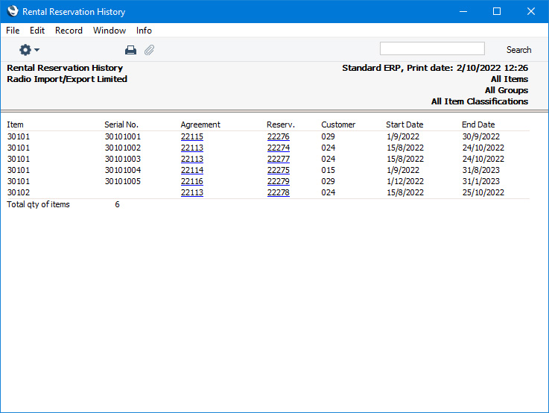Click the Agreement column header
Image resolution: width=549 pixels, height=413 pixels.
pyautogui.click(x=200, y=124)
